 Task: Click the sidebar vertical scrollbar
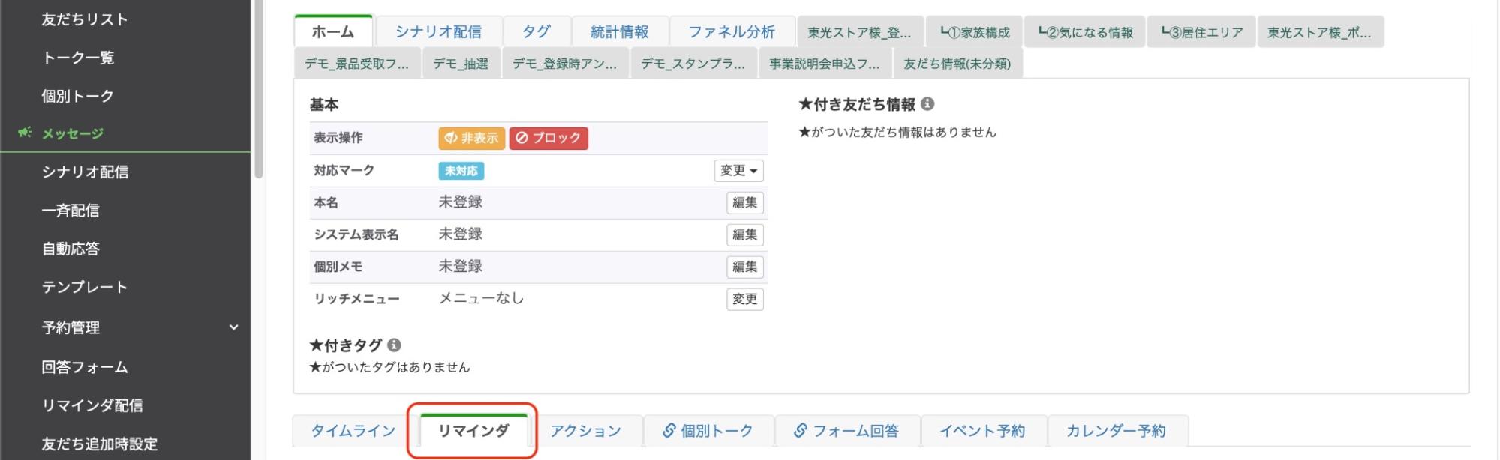[x=259, y=88]
